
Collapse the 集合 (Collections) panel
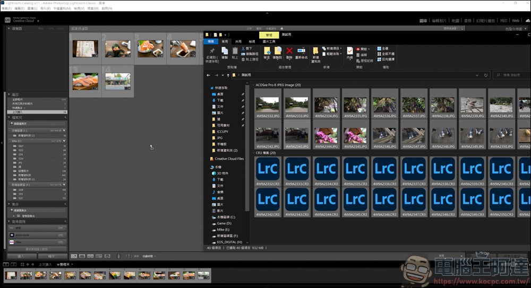pos(9,204)
